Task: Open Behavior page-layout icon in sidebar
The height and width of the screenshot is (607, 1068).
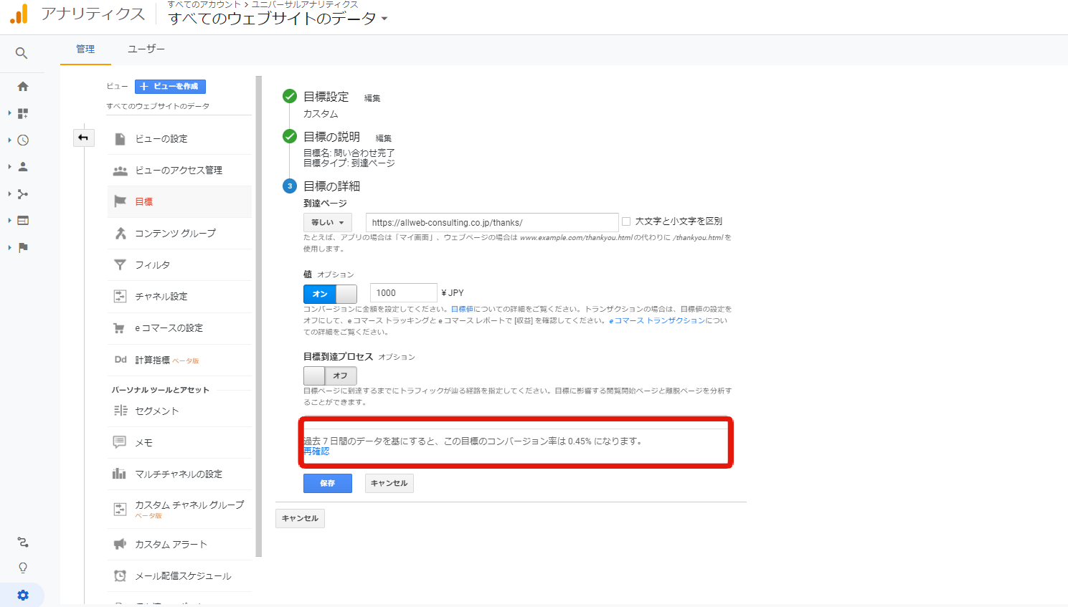Action: coord(23,221)
